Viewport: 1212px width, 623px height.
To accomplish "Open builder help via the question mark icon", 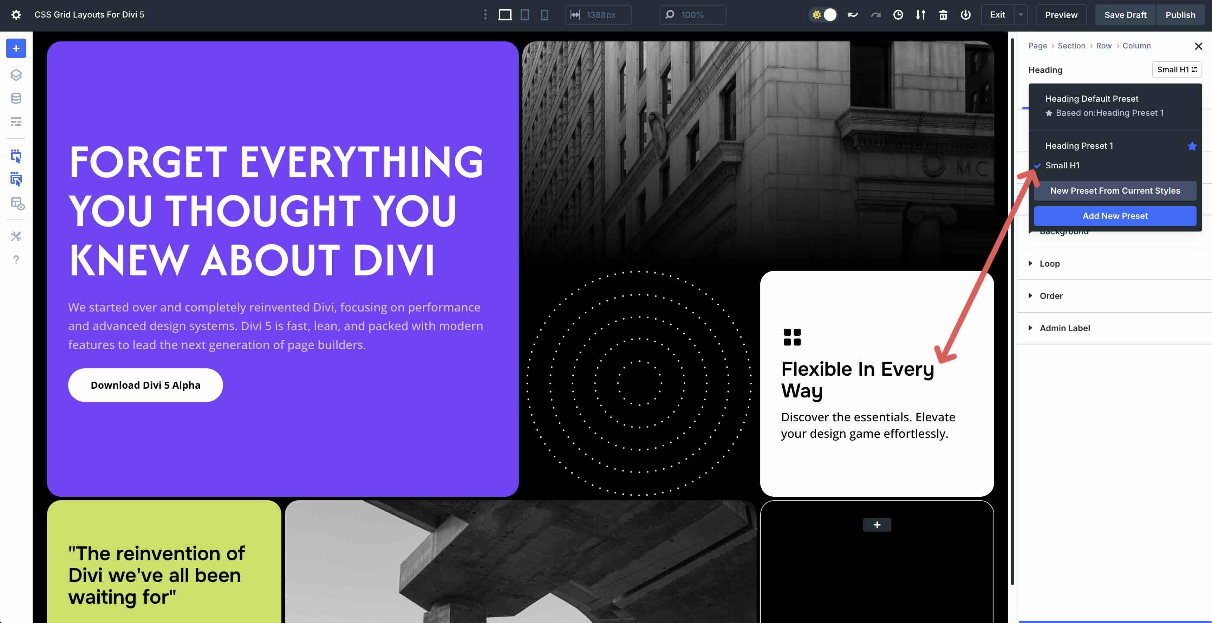I will [16, 259].
